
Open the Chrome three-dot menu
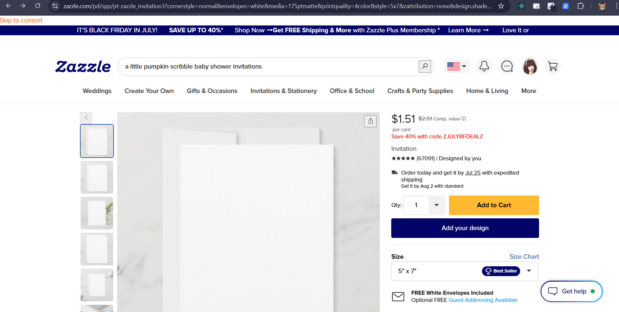pyautogui.click(x=616, y=6)
